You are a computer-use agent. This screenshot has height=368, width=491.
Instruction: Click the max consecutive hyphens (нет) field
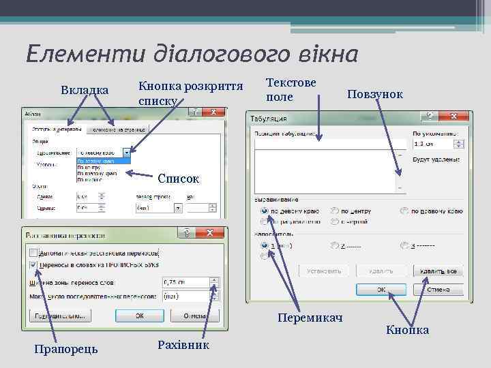click(x=185, y=296)
